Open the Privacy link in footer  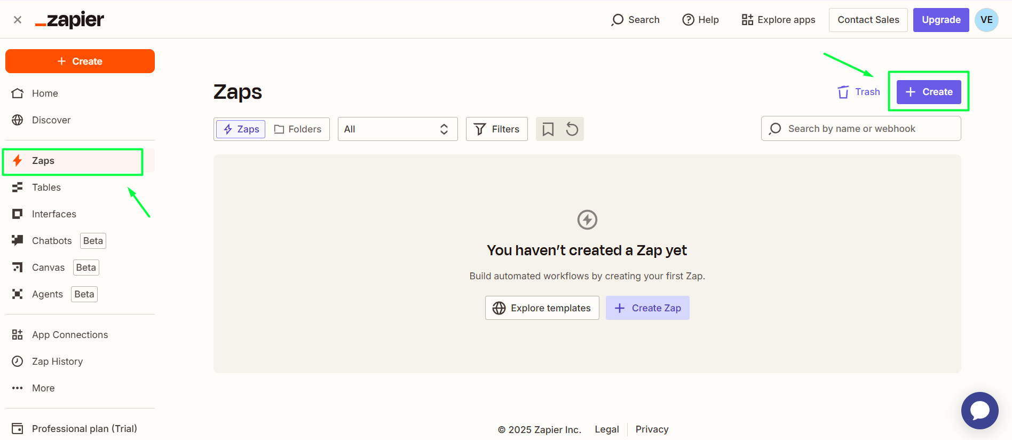click(x=652, y=429)
